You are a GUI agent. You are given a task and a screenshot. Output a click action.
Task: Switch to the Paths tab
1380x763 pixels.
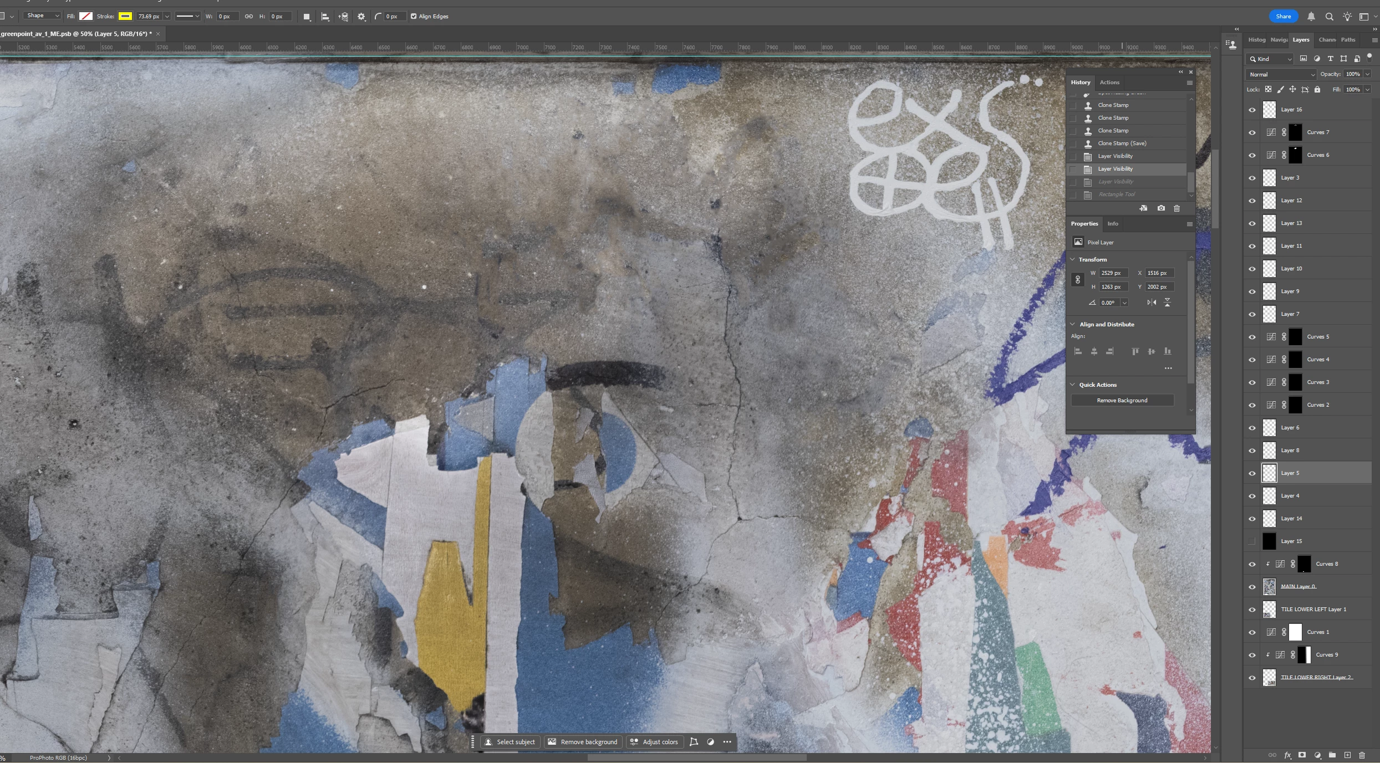[1348, 40]
